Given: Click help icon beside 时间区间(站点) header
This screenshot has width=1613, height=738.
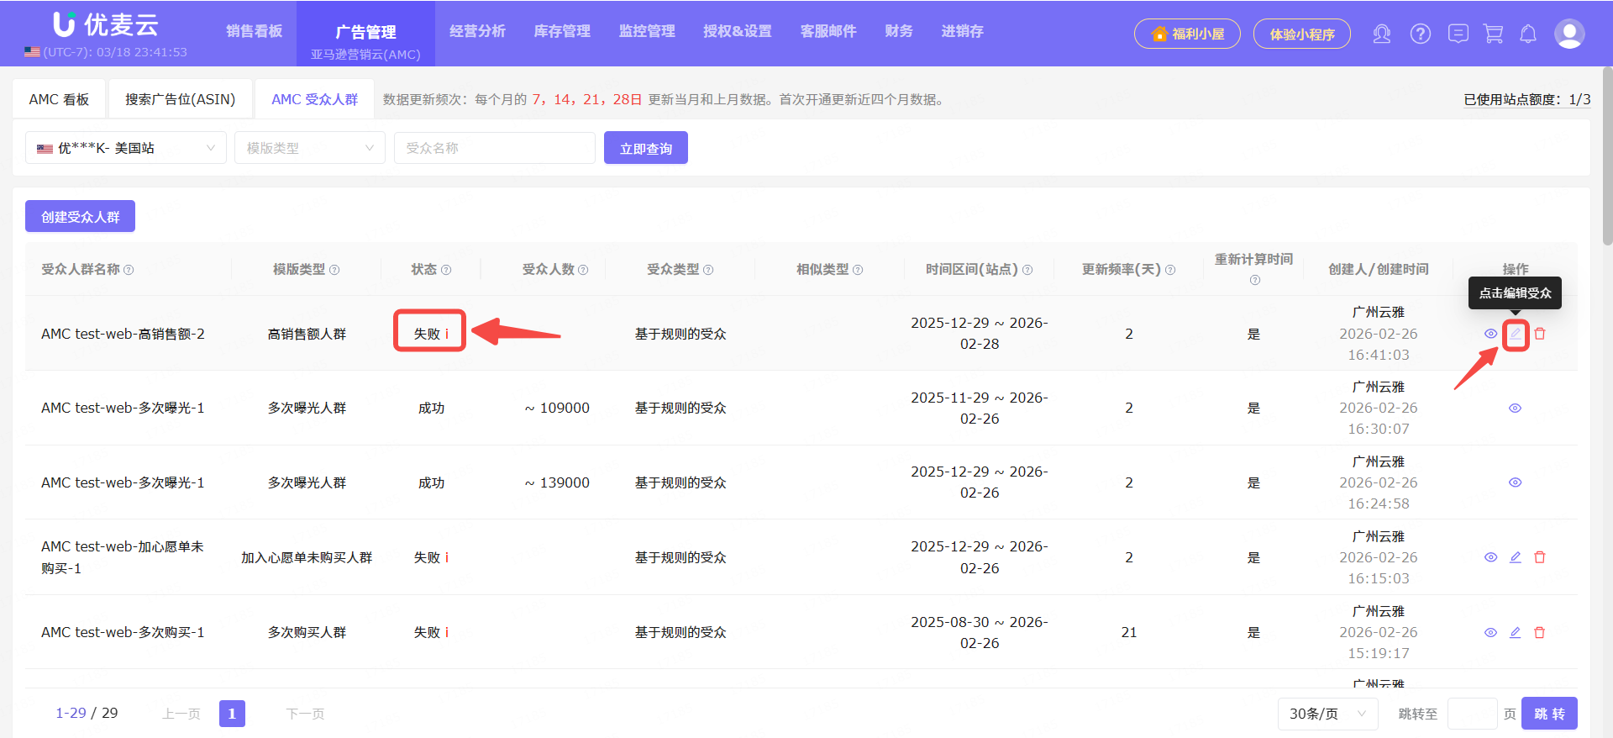Looking at the screenshot, I should [1027, 270].
